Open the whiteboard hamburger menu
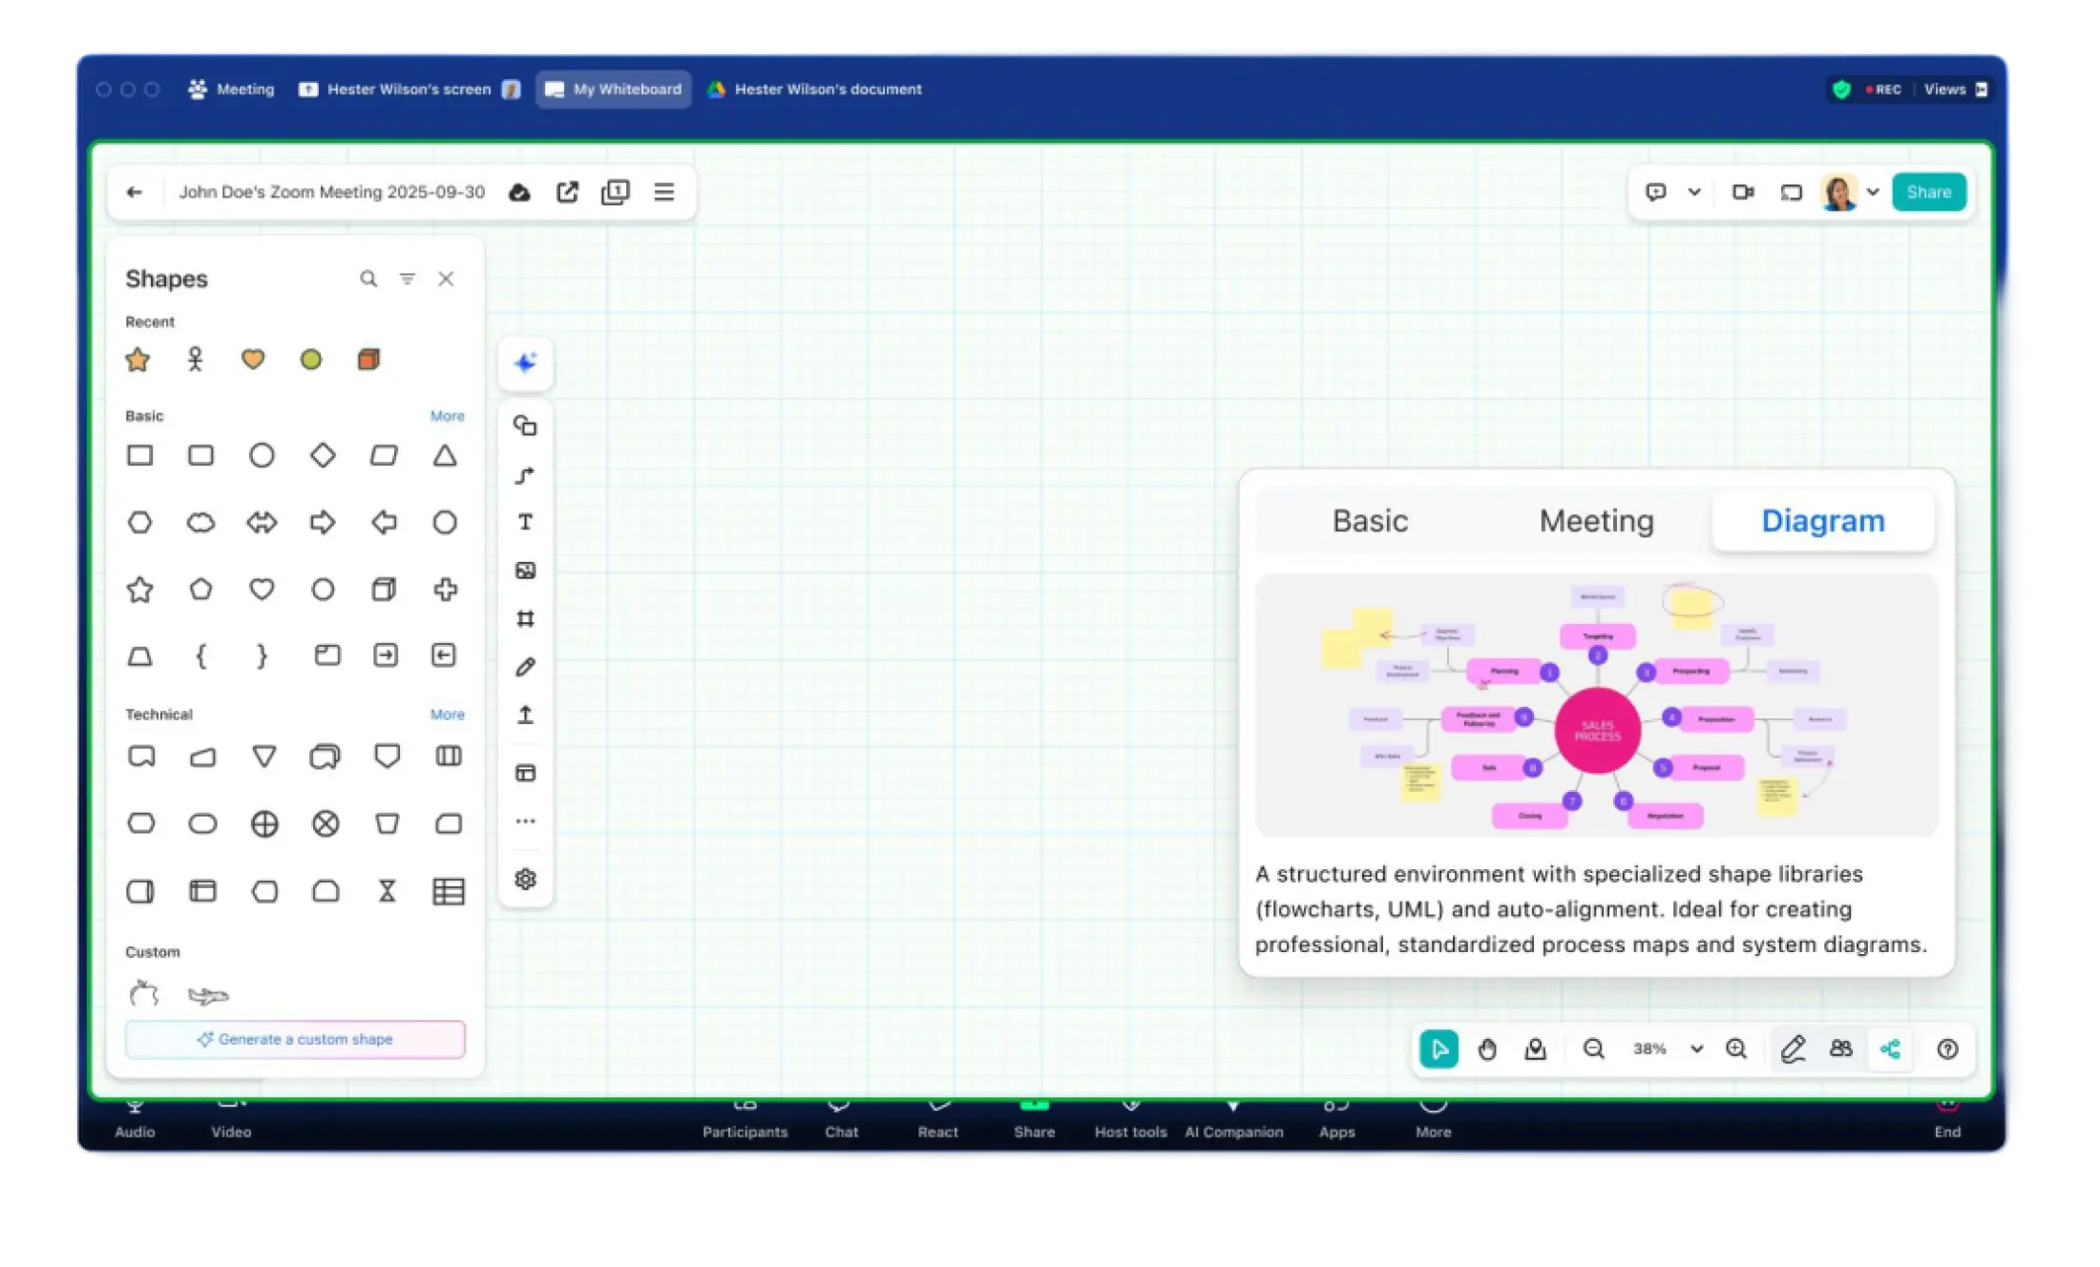 pos(664,192)
